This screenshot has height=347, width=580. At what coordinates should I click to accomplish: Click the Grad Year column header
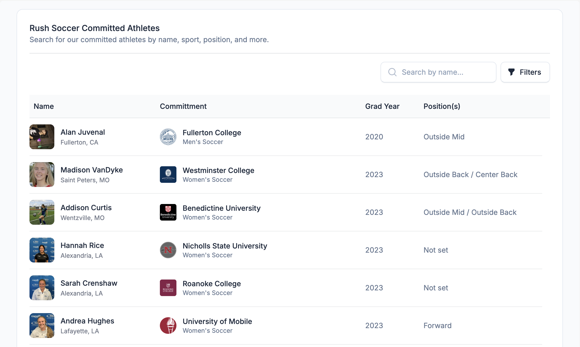click(x=382, y=106)
